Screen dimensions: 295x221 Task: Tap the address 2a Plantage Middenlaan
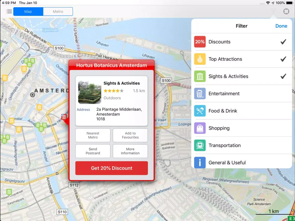point(119,114)
